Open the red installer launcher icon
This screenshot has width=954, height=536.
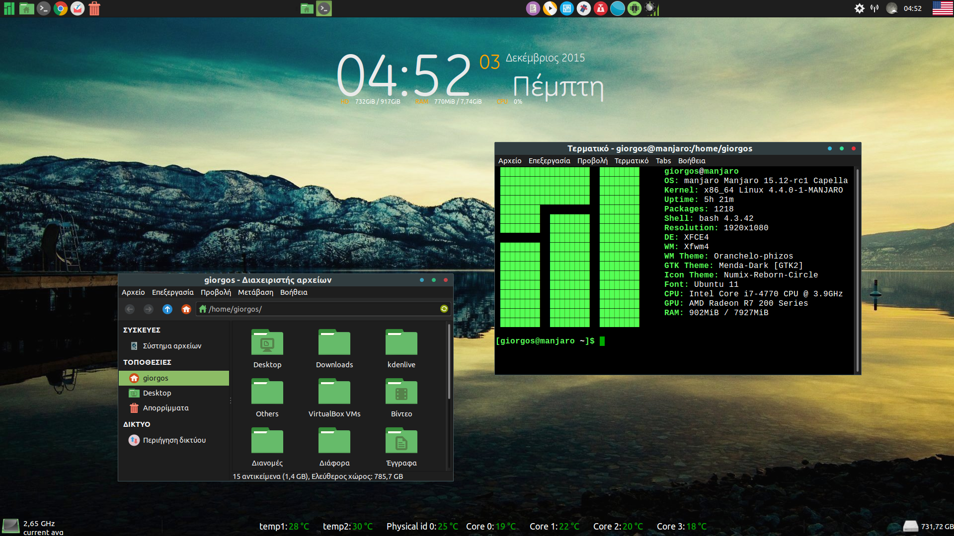pos(601,8)
